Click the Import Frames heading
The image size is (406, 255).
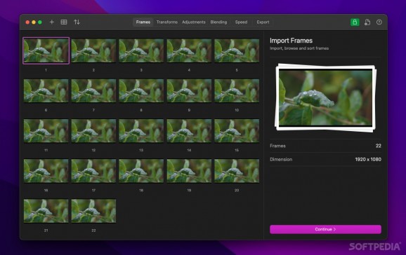(x=291, y=41)
